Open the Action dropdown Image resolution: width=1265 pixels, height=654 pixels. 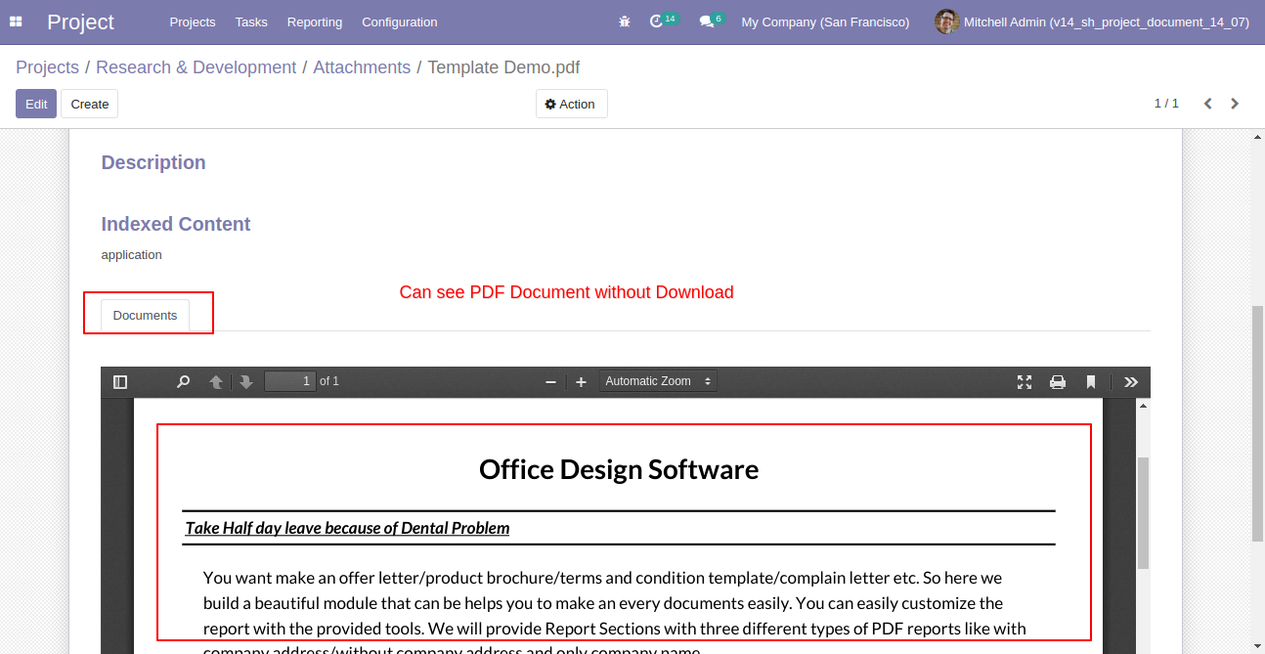(x=571, y=104)
